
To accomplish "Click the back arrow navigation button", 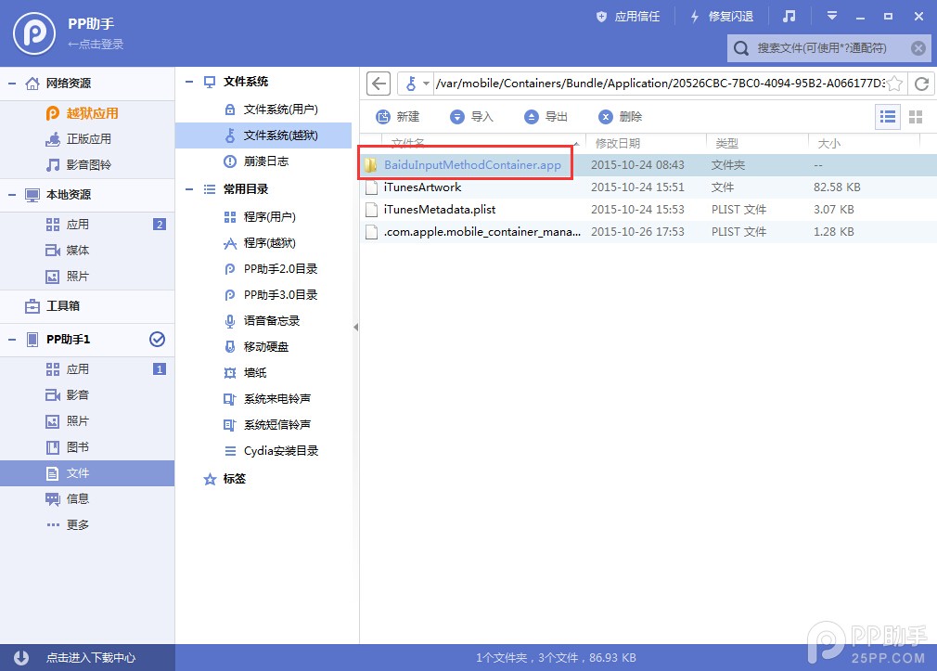I will point(378,84).
